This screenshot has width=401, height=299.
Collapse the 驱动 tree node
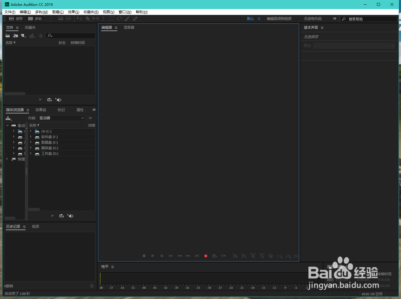tap(7, 125)
